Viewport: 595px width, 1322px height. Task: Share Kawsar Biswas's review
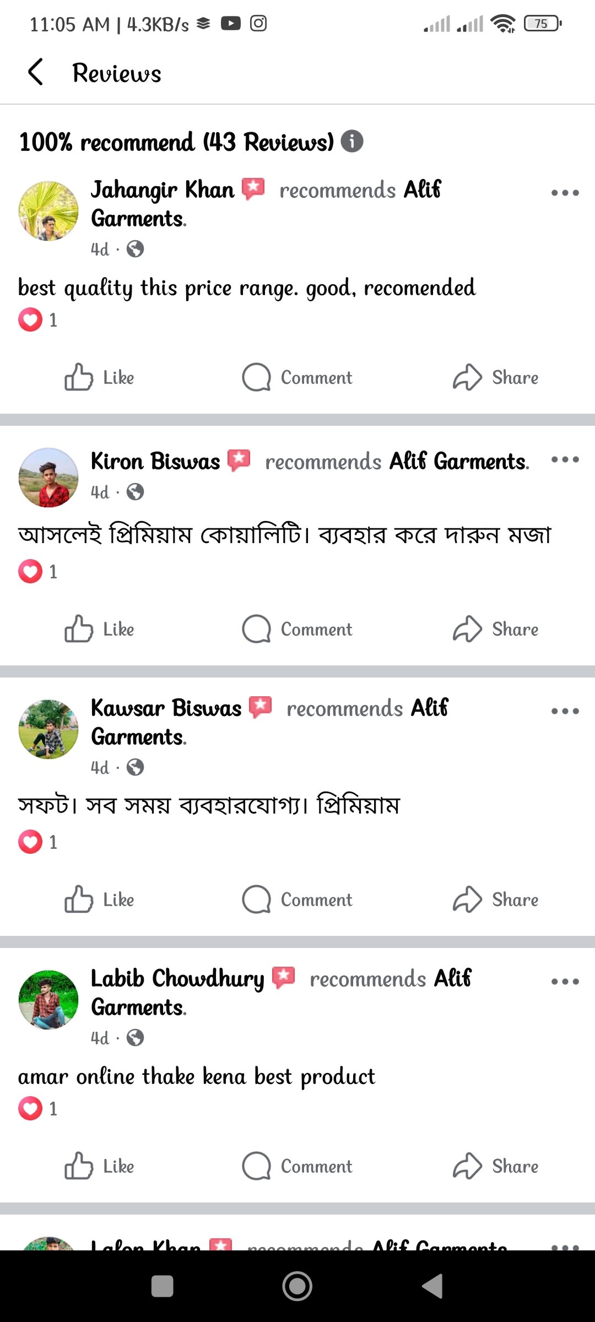point(496,900)
